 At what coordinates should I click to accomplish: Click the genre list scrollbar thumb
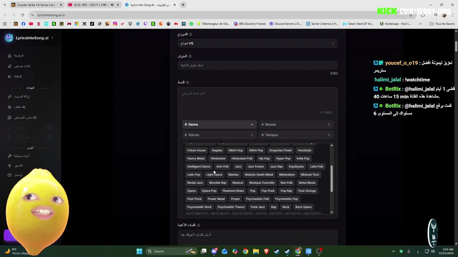[332, 178]
